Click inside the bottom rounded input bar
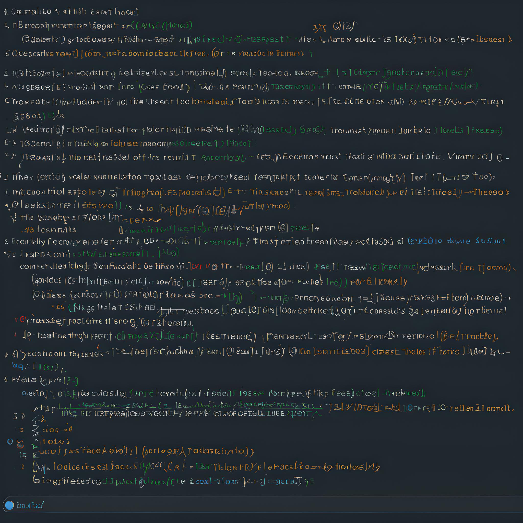The image size is (523, 523). point(271,505)
